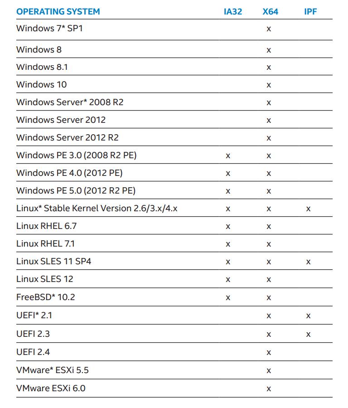Image resolution: width=348 pixels, height=408 pixels.
Task: Select the UEFI 2.4 row label
Action: (x=33, y=352)
